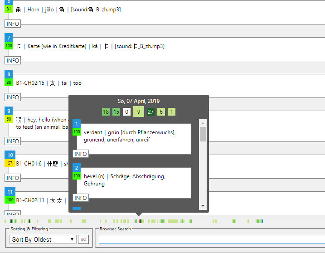The image size is (325, 253).
Task: Click the red marker in the timeline strip
Action: [x=140, y=221]
